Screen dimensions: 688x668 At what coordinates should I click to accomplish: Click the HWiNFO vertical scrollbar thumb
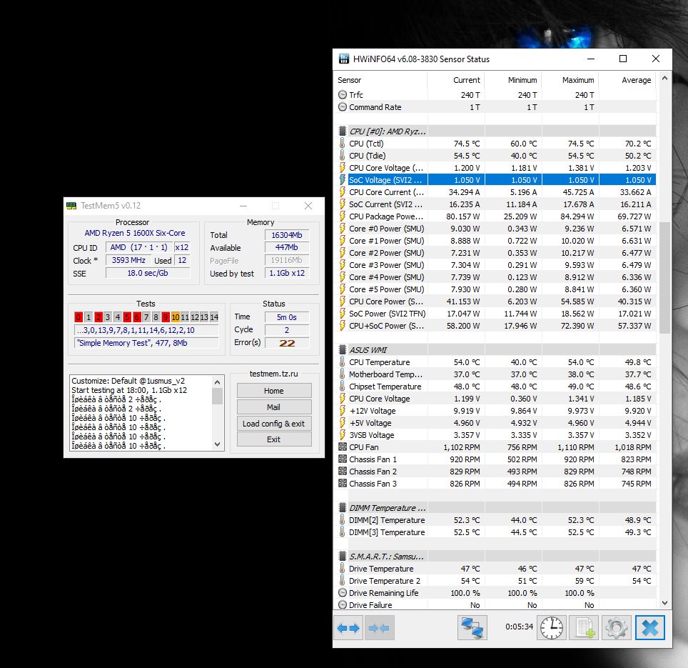click(x=664, y=278)
